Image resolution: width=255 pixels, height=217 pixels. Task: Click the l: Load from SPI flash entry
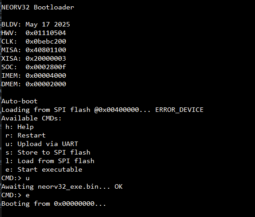(50, 161)
